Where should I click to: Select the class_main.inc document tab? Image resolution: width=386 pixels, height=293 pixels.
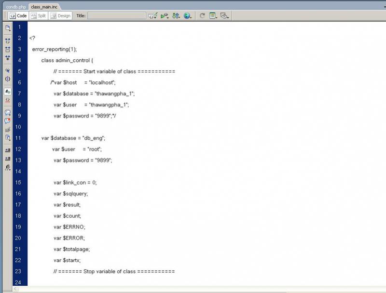44,7
